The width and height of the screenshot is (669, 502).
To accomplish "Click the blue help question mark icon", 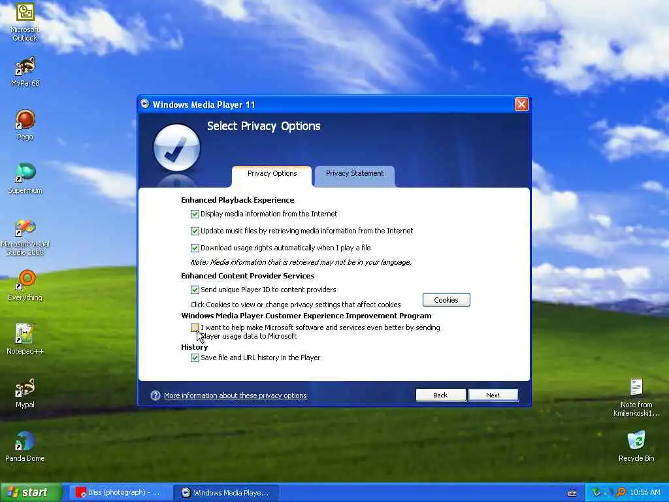I will tap(155, 395).
